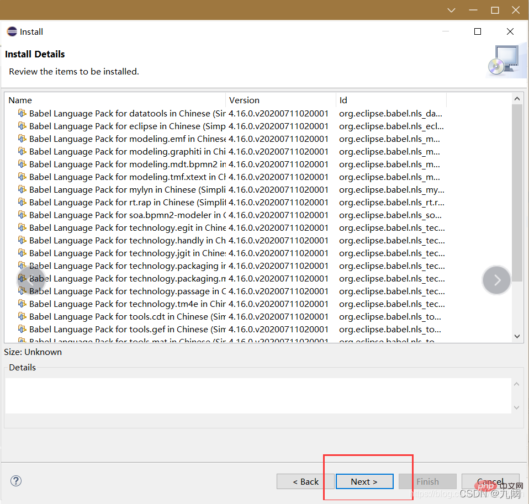Sort the list by the Name column header
The height and width of the screenshot is (504, 529).
pyautogui.click(x=115, y=100)
